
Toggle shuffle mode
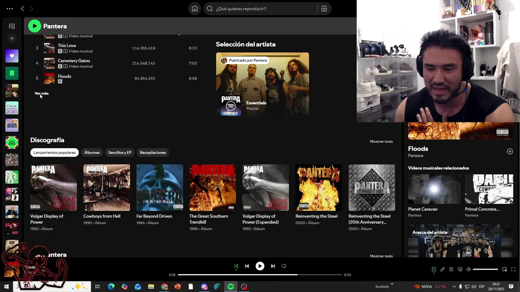(236, 266)
